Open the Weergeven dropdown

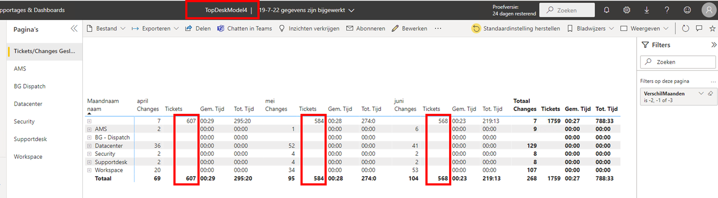(644, 28)
